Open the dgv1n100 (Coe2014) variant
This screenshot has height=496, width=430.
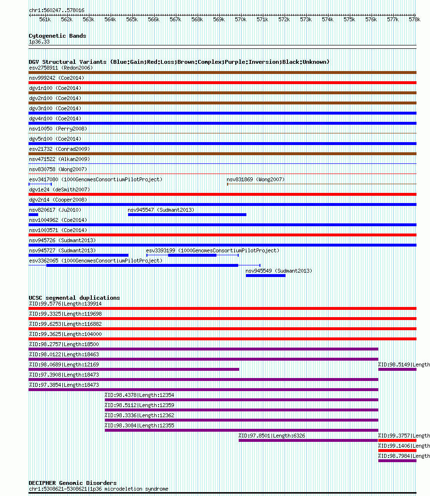point(223,93)
